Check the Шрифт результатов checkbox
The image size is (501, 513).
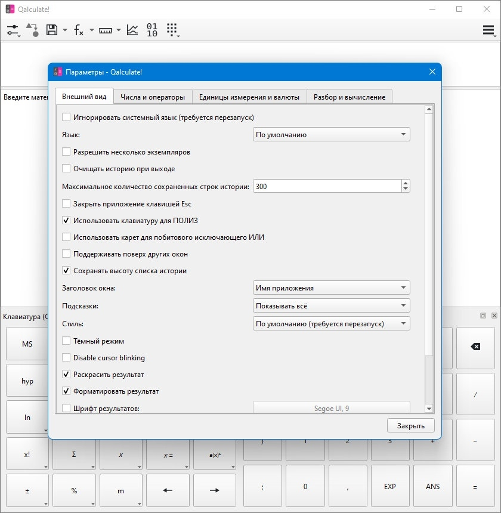tap(66, 408)
